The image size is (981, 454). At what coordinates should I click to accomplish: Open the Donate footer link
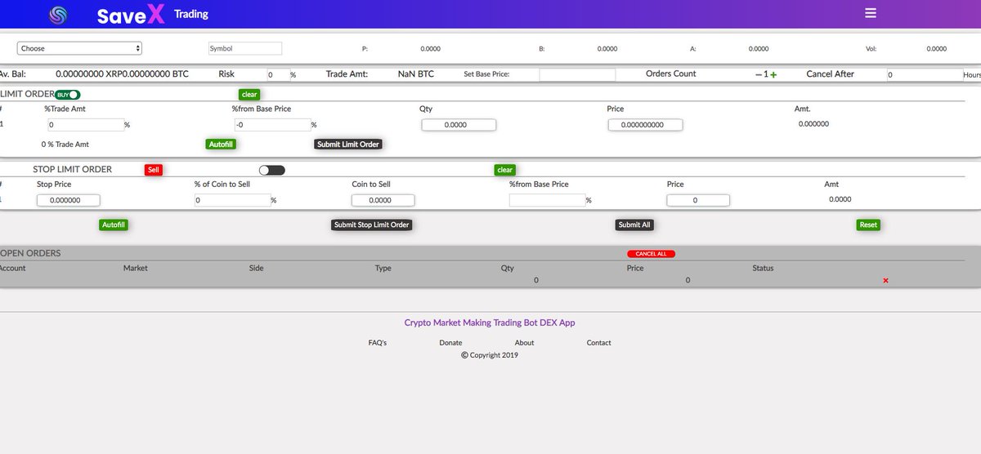[x=450, y=343]
